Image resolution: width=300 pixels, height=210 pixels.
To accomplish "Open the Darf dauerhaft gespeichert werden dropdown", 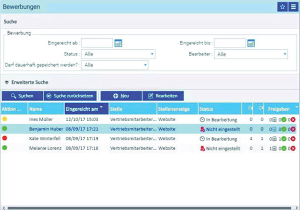I will (x=114, y=65).
